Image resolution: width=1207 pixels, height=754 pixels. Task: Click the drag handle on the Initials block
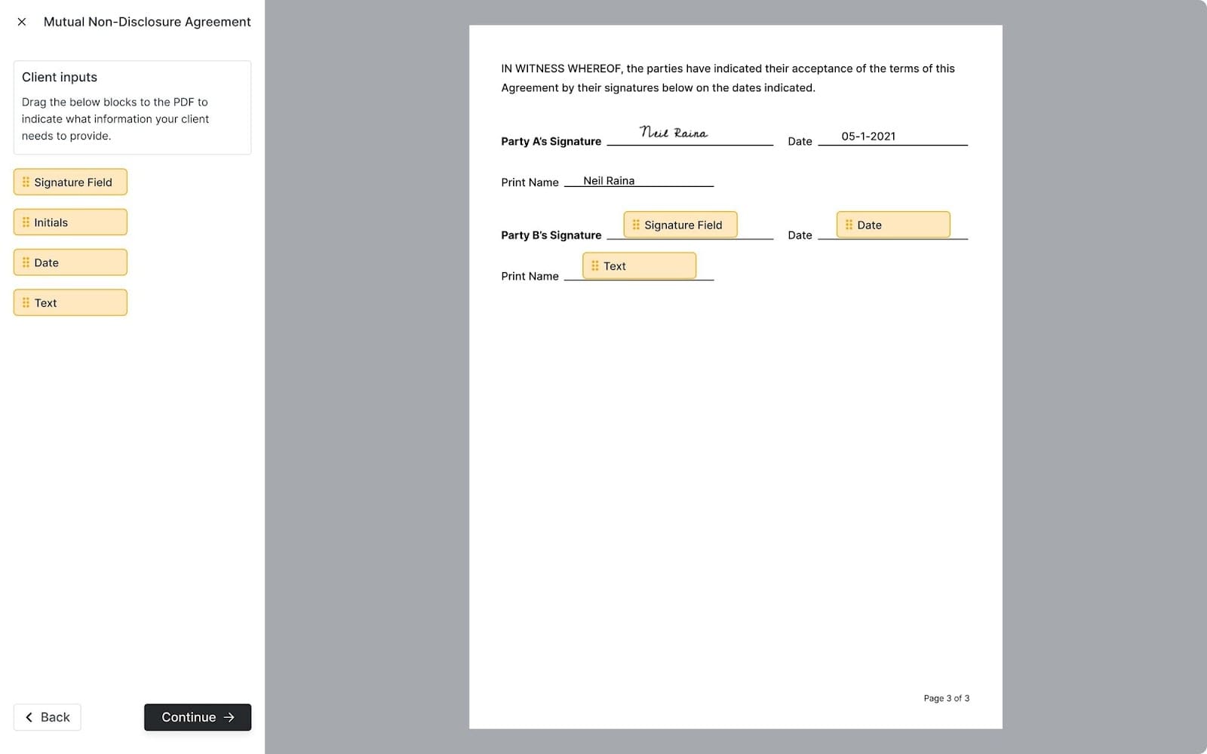point(26,222)
